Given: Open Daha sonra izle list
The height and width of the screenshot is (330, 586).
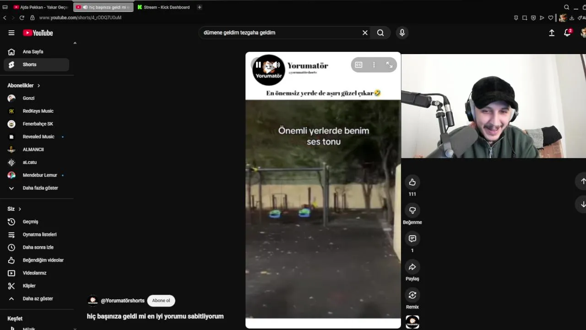Looking at the screenshot, I should [37, 247].
